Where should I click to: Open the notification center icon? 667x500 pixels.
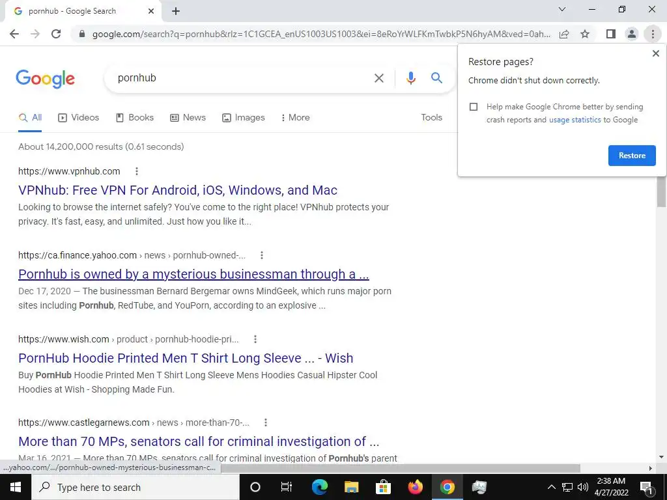pos(646,487)
